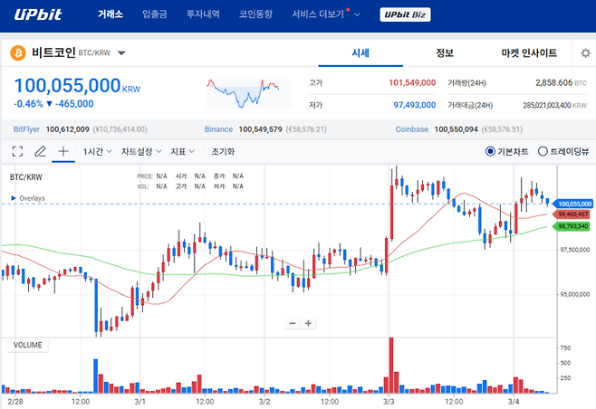The image size is (596, 409).
Task: Open the 지표 indicators dropdown
Action: (181, 151)
